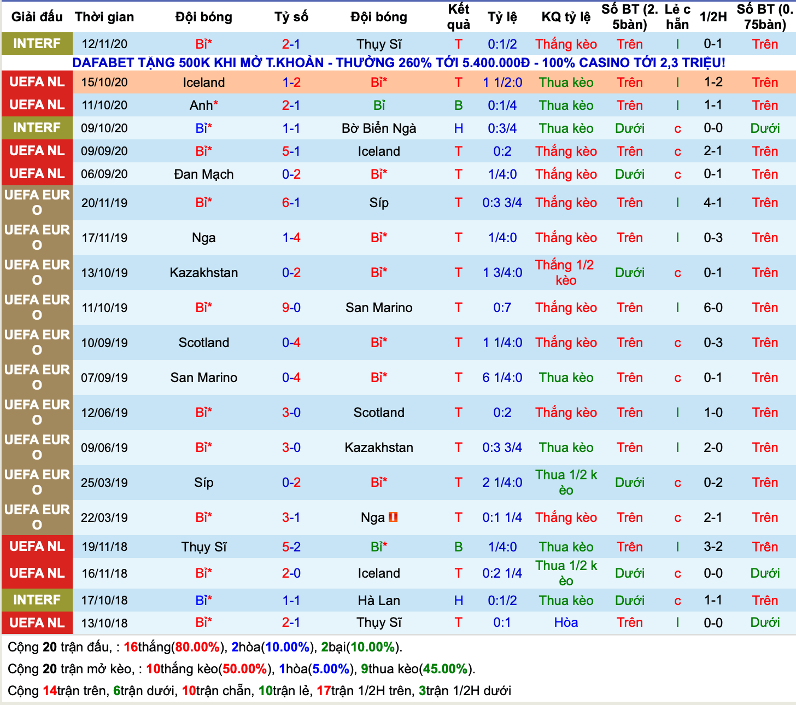Select team name Đan Mạch
The width and height of the screenshot is (796, 705).
click(x=203, y=174)
